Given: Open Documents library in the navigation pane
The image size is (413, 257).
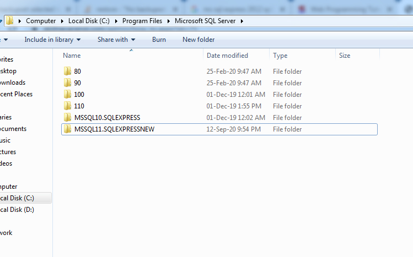Looking at the screenshot, I should tap(13, 129).
